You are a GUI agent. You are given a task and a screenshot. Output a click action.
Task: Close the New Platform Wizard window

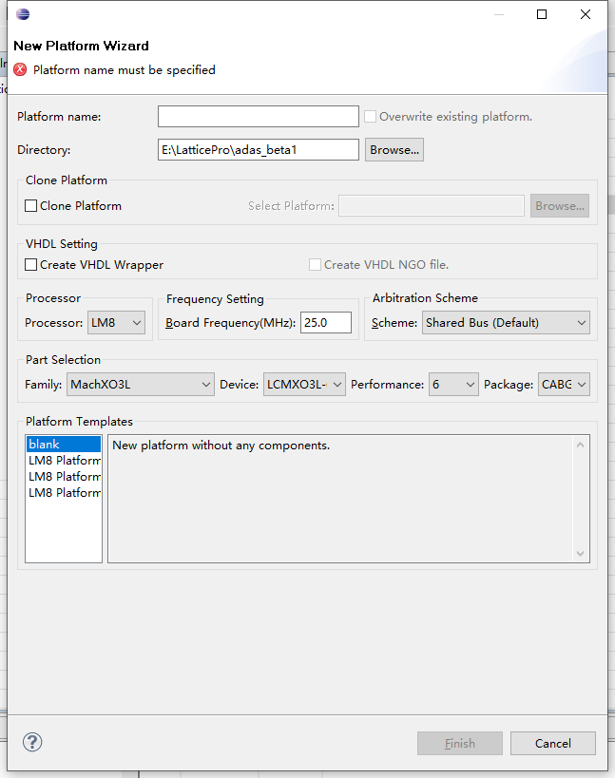pyautogui.click(x=586, y=14)
